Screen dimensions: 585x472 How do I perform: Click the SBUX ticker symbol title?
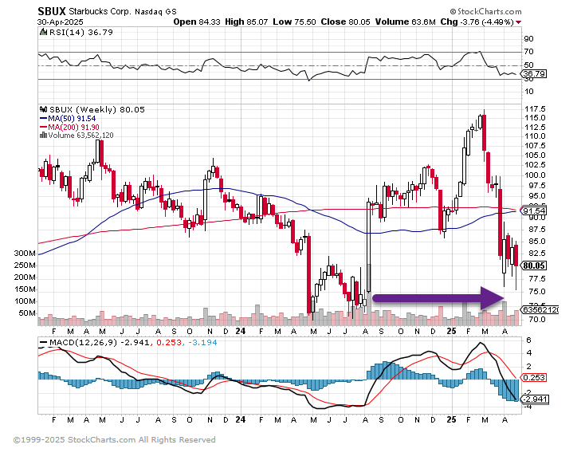[x=52, y=11]
